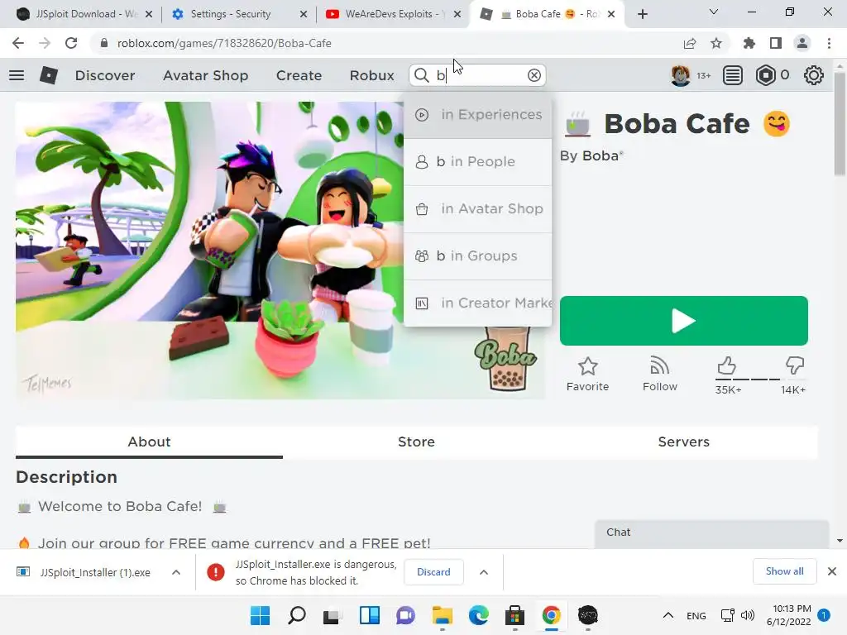Screen dimensions: 847x635
Task: Switch to Settings - Security tab
Action: (x=238, y=14)
